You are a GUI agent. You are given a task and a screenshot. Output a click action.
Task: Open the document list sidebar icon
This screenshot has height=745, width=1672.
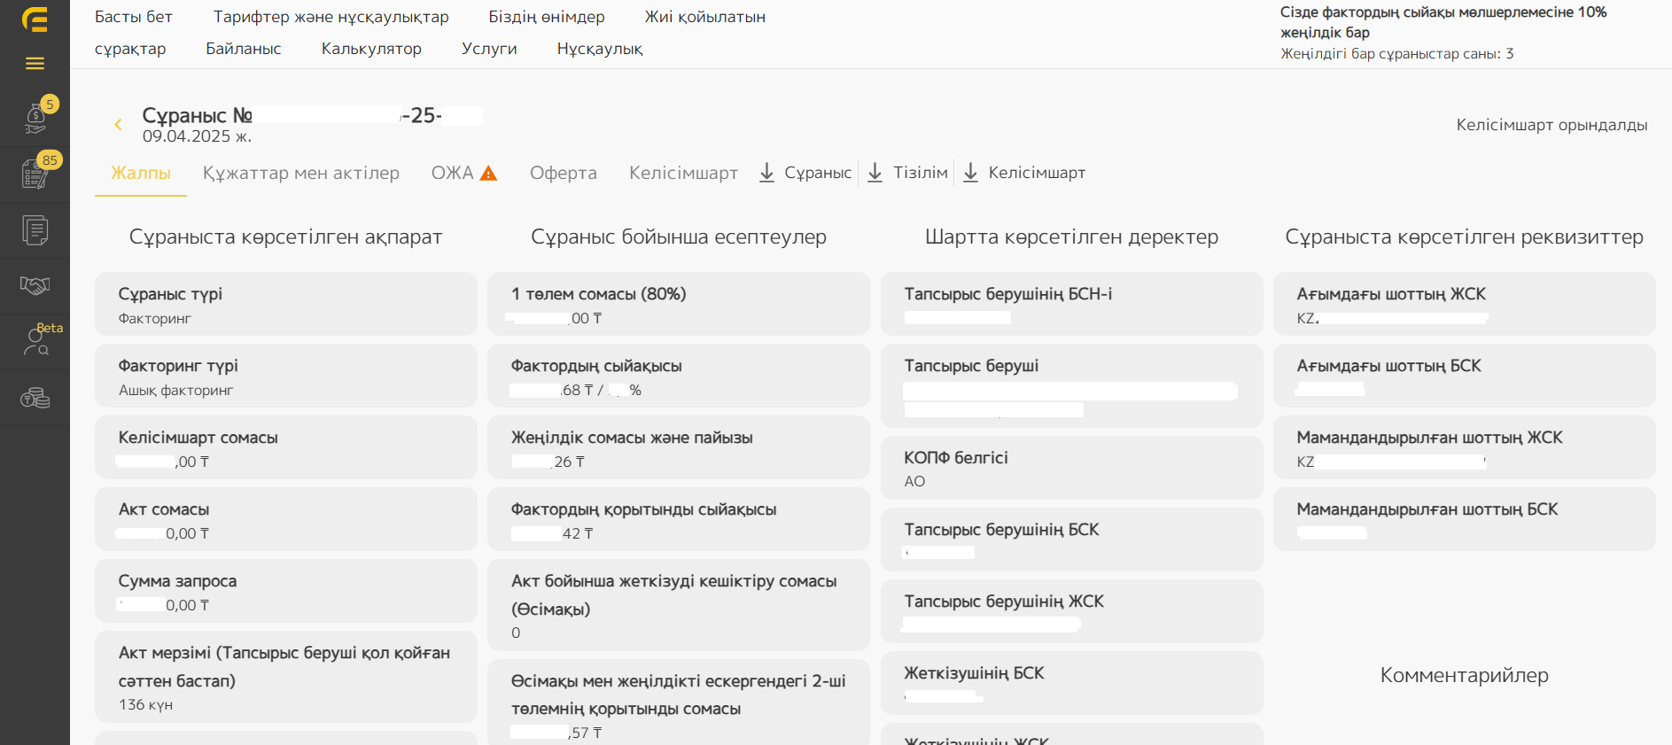(x=35, y=230)
